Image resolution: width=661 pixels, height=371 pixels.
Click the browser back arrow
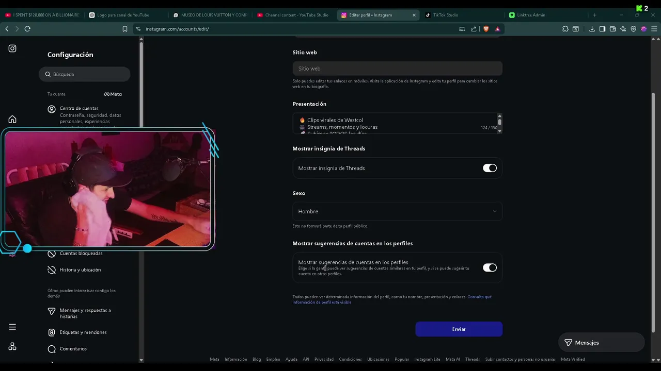[7, 29]
